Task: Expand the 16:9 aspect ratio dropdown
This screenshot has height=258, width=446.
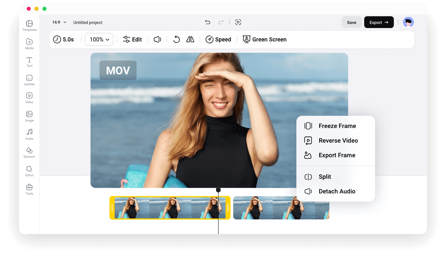Action: click(x=59, y=22)
